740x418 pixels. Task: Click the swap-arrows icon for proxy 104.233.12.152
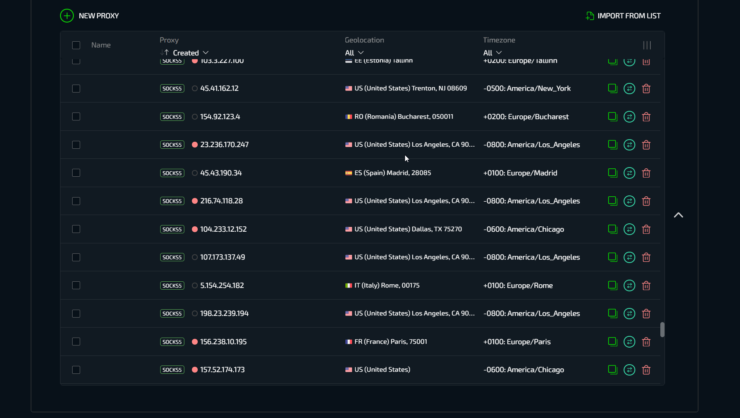coord(629,229)
